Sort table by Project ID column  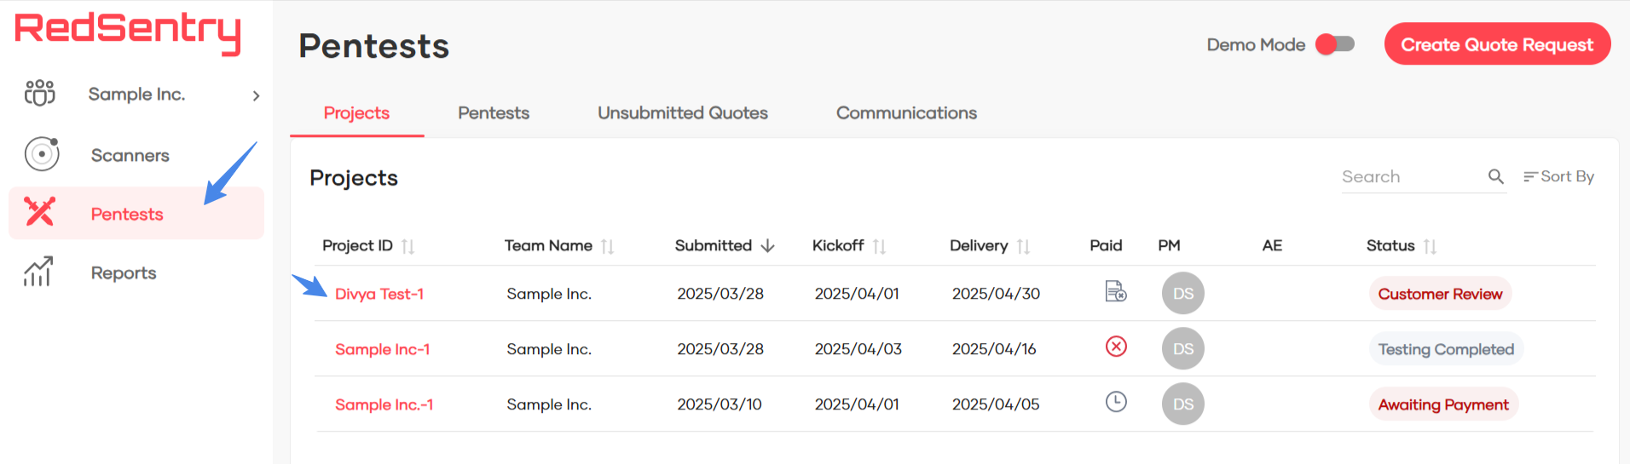(407, 247)
